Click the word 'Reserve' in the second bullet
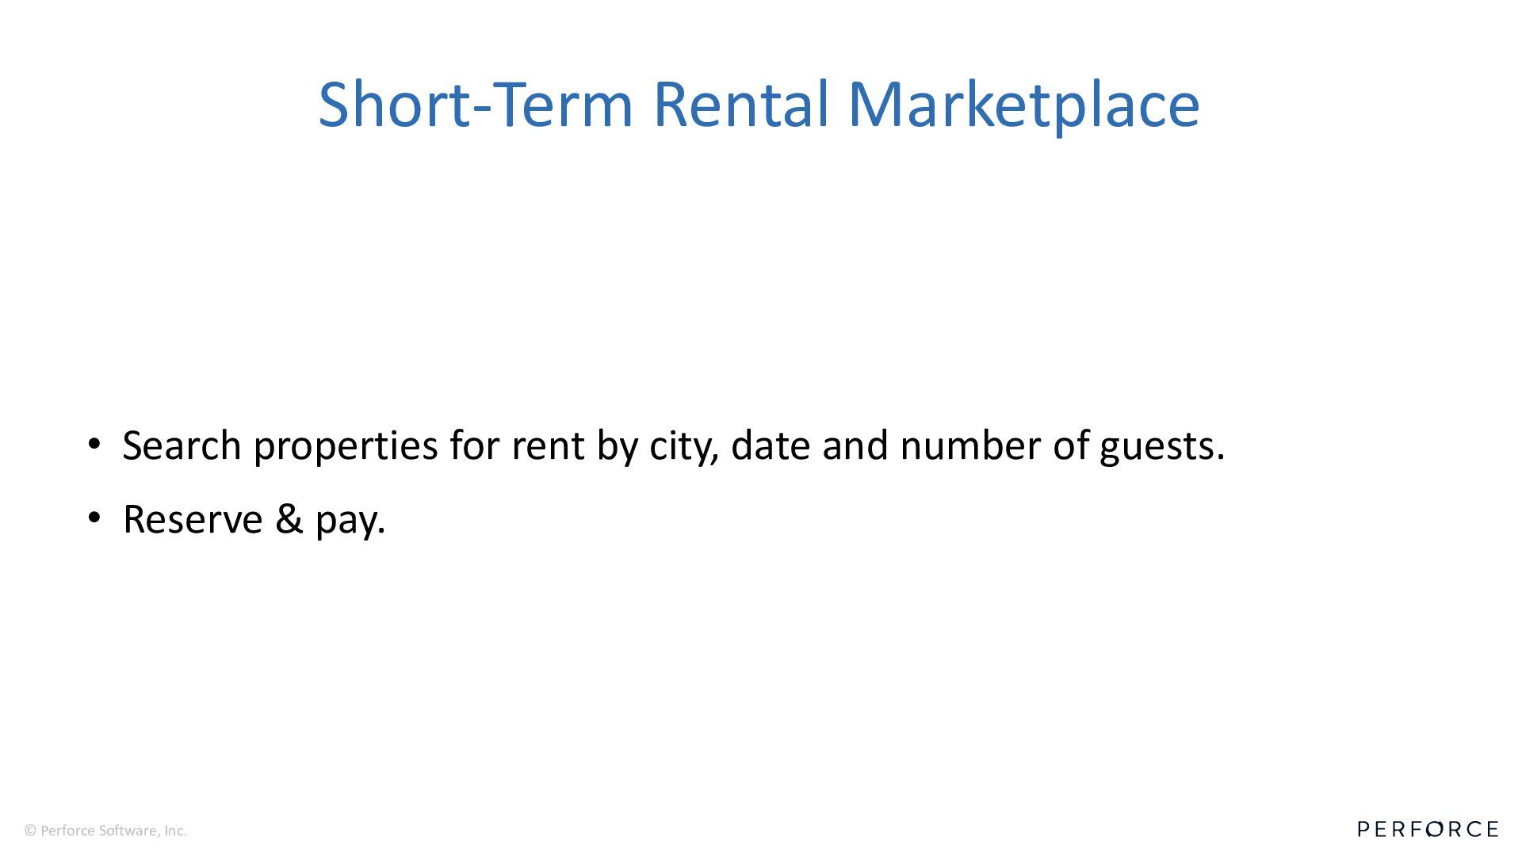The height and width of the screenshot is (856, 1522). coord(193,519)
